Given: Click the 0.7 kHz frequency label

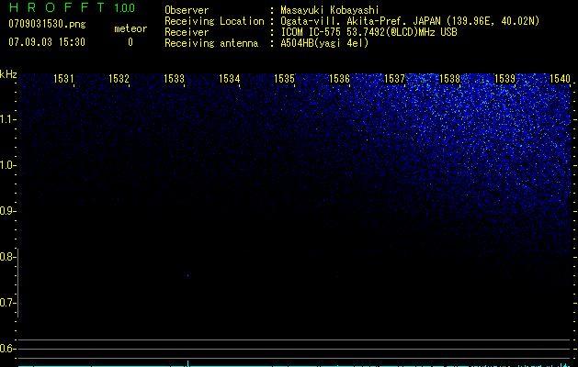Looking at the screenshot, I should [7, 303].
